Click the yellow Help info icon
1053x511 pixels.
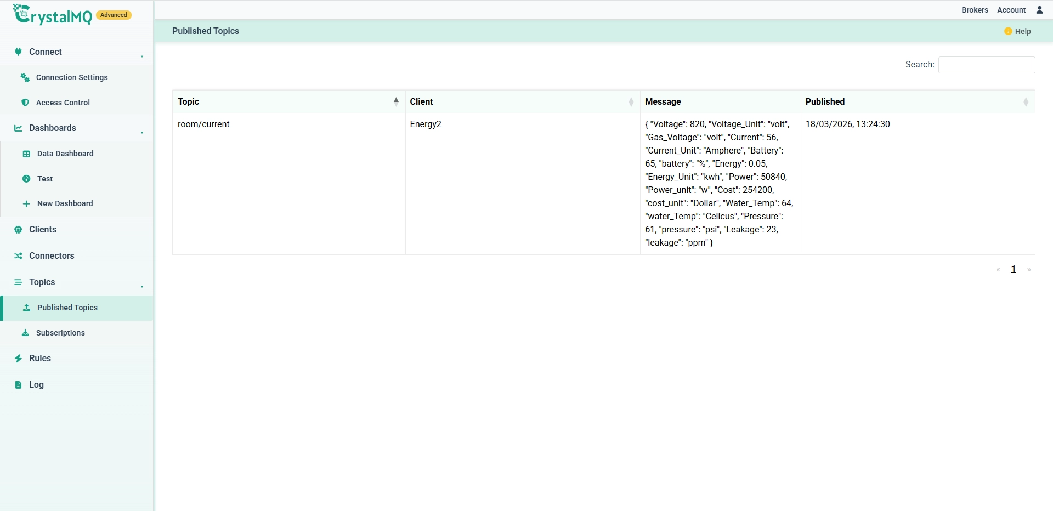click(1008, 31)
